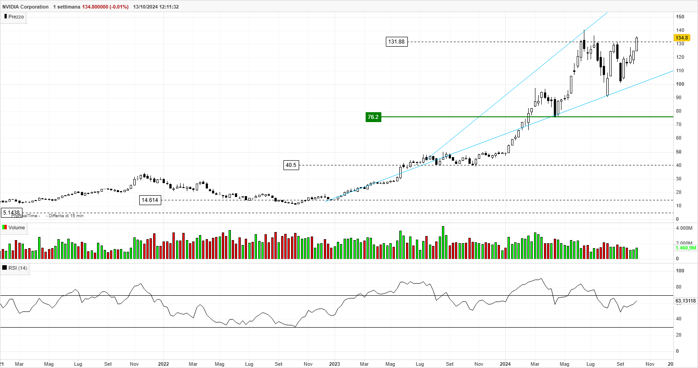Select the Volume panel label
Screen dimensions: 698x368
click(x=17, y=228)
